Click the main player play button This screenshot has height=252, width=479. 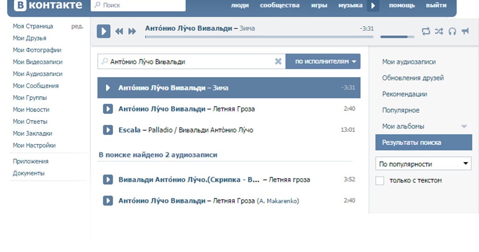pyautogui.click(x=103, y=31)
